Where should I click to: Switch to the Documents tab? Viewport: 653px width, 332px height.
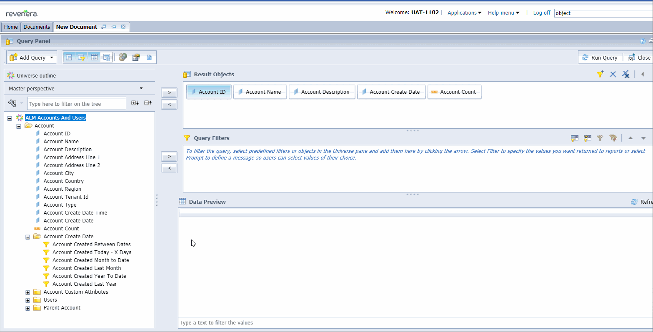click(x=37, y=27)
